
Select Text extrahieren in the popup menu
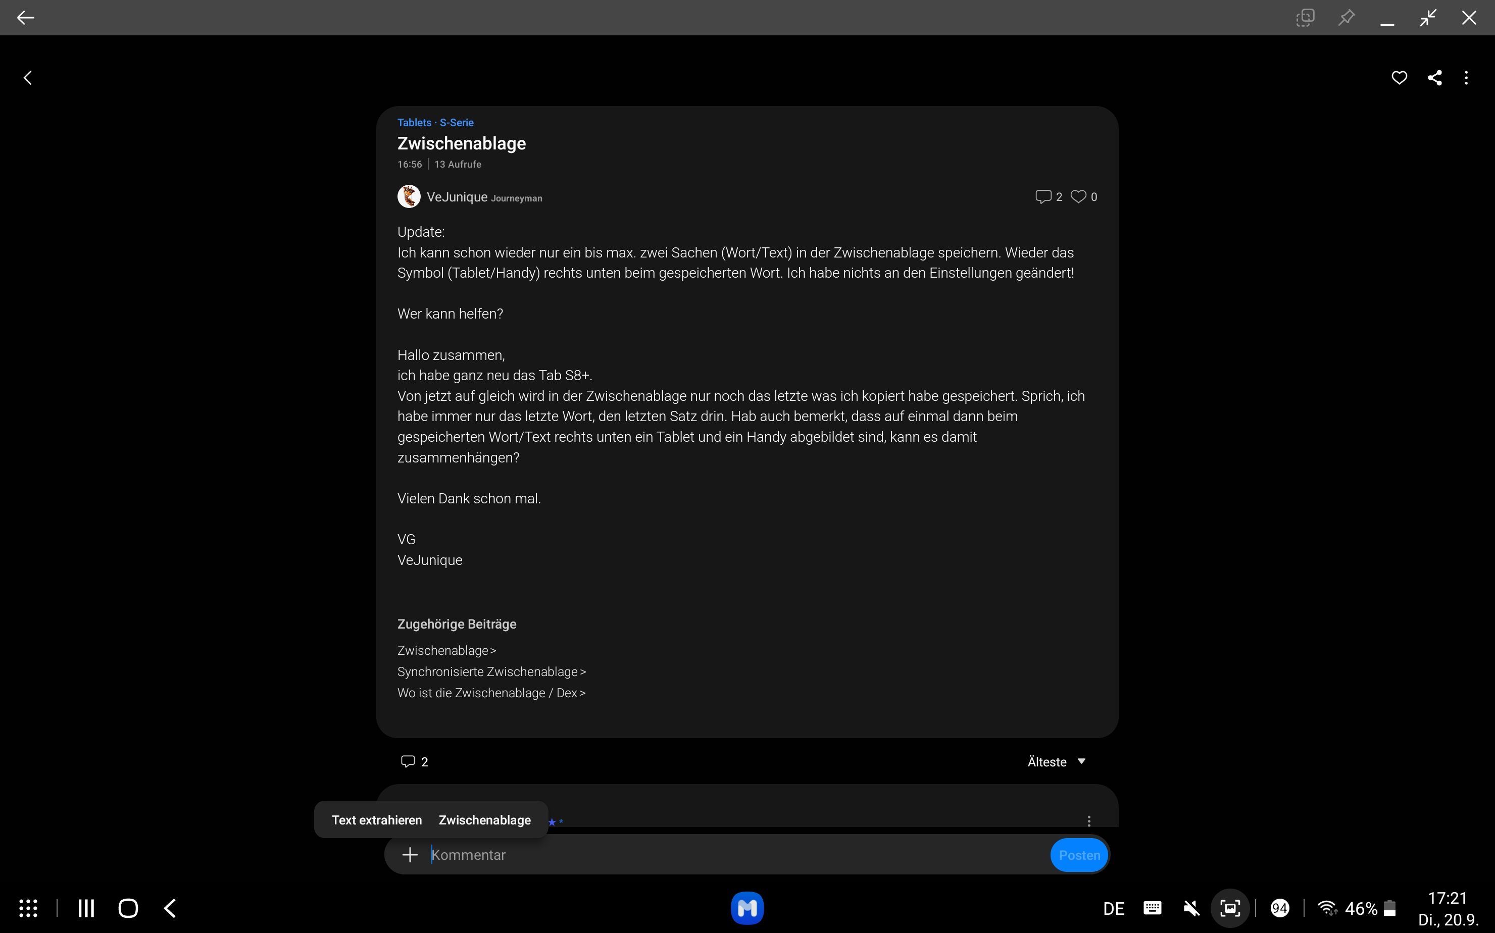[x=376, y=819]
